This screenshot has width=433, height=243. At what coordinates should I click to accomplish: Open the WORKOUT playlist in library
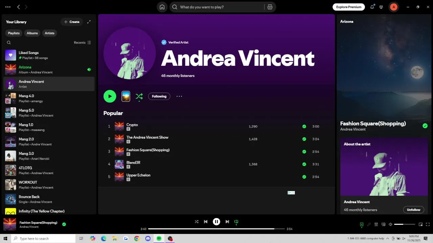pos(49,185)
